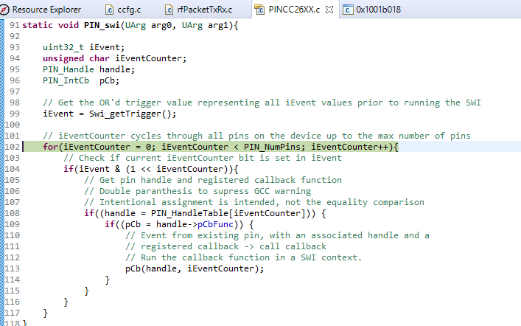Click line number 102 in the gutter

tap(12, 147)
